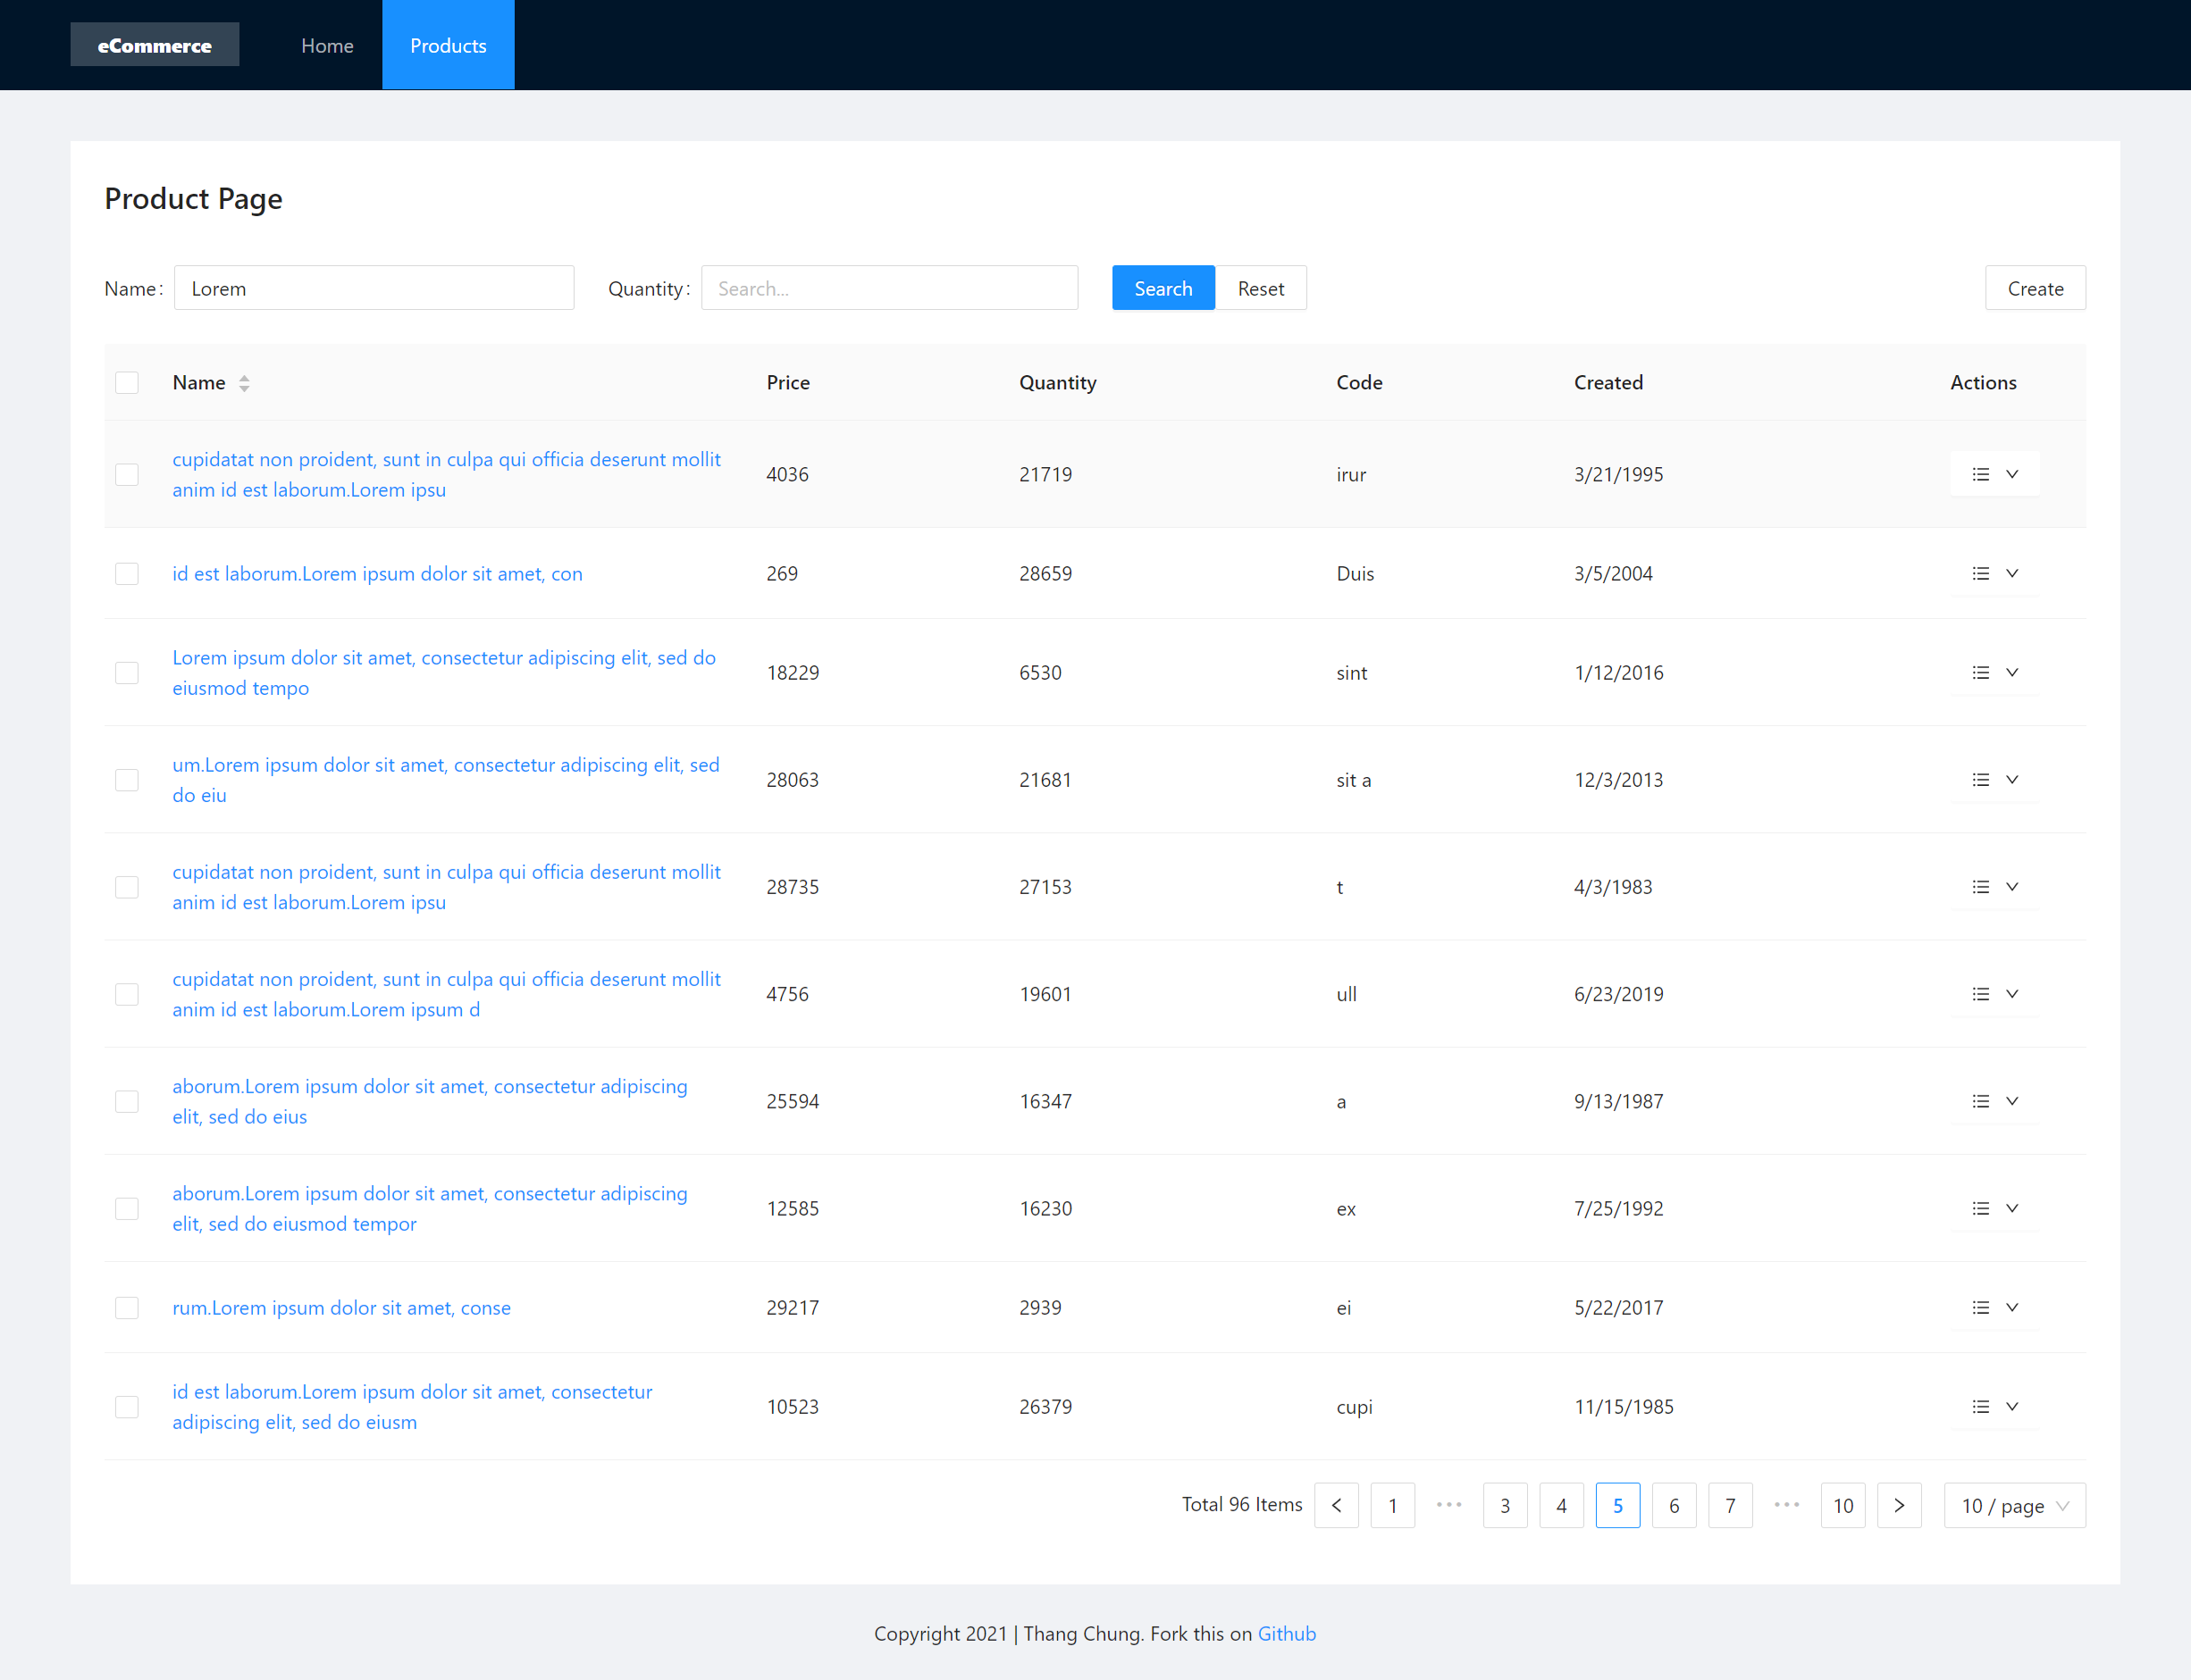Click the Quantity search input field
Image resolution: width=2191 pixels, height=1680 pixels.
pos(889,288)
